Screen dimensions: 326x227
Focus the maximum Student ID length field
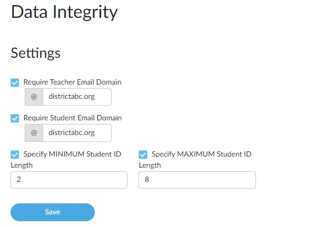click(197, 180)
